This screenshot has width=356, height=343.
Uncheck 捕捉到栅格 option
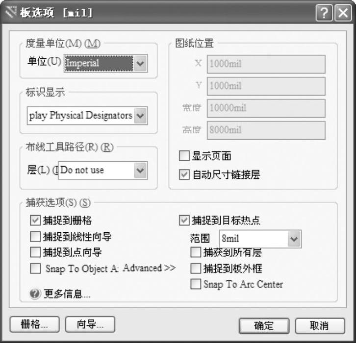(x=35, y=220)
